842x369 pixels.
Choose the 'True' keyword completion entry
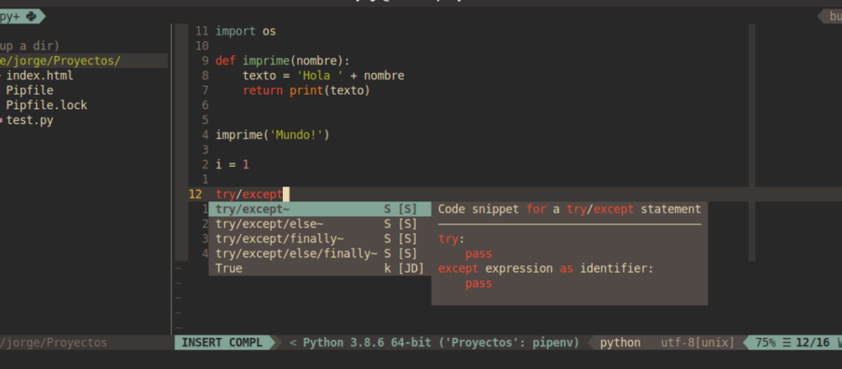pyautogui.click(x=320, y=268)
